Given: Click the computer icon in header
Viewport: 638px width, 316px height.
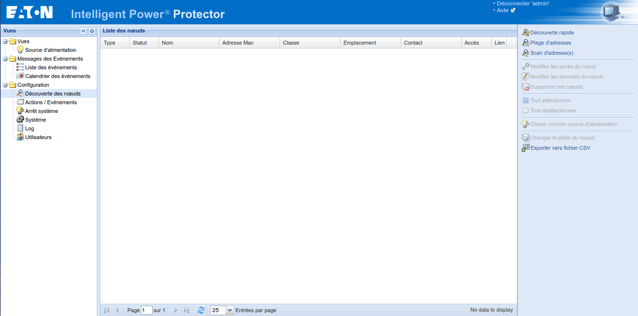Looking at the screenshot, I should tap(612, 12).
